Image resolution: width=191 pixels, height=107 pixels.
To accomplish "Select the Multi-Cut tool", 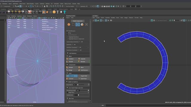I will point(72,76).
